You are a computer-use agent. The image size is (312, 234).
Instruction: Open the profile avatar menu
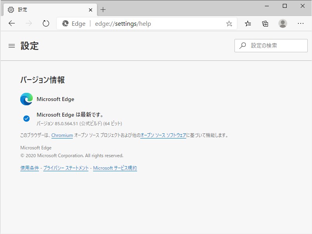282,23
